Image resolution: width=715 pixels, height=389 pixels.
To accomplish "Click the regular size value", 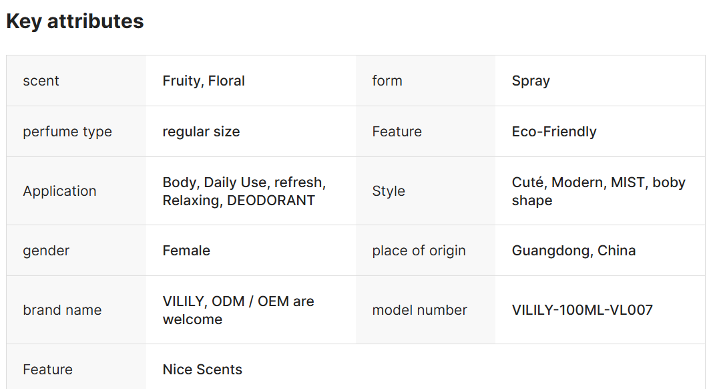I will (x=201, y=132).
